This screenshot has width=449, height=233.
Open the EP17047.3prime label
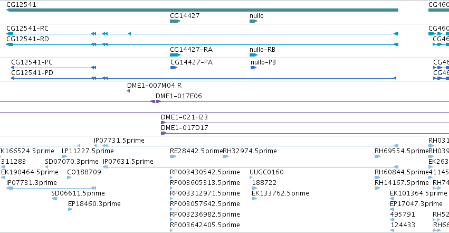pyautogui.click(x=416, y=204)
